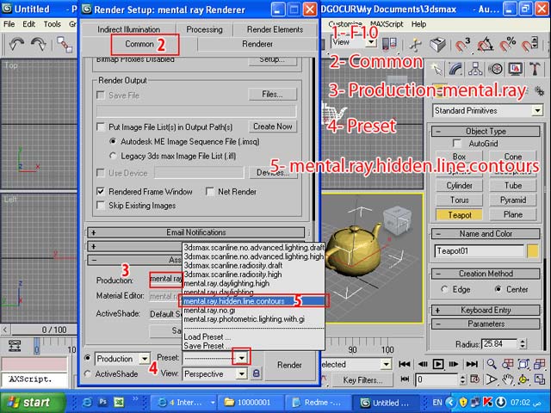This screenshot has width=551, height=413.
Task: Click the Zoom All viewport control
Action: click(x=507, y=364)
